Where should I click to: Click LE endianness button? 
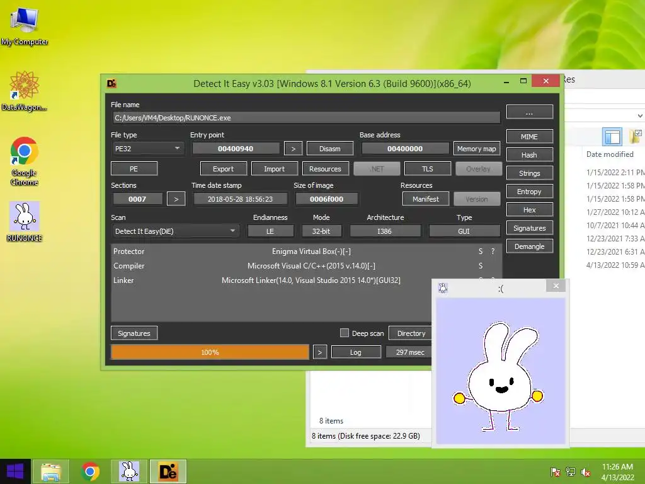270,231
